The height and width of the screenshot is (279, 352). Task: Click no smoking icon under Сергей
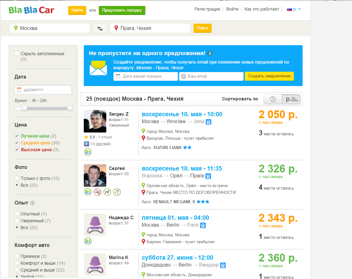coord(98,192)
